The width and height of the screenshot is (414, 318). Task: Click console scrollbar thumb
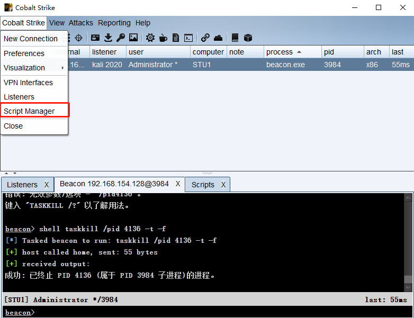pos(408,279)
